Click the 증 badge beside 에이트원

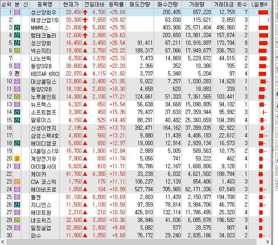point(17,212)
